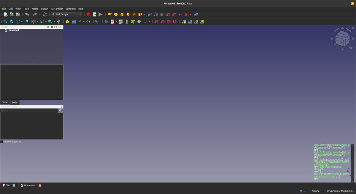Image resolution: width=356 pixels, height=194 pixels.
Task: Toggle the Picked object list checkbox
Action: [x=1, y=142]
